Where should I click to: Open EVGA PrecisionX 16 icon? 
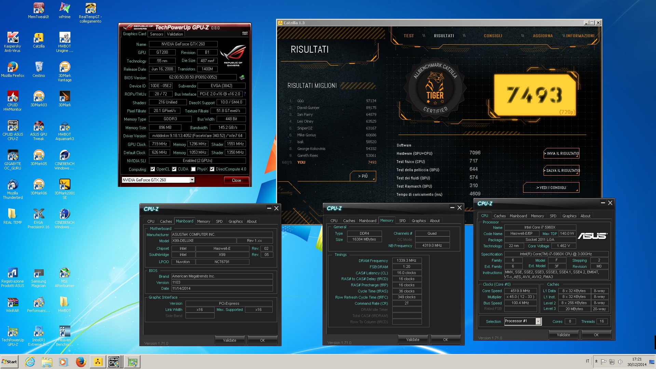tap(39, 218)
